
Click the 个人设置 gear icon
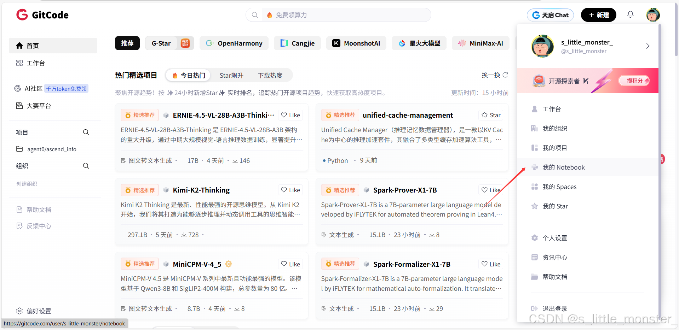point(535,238)
